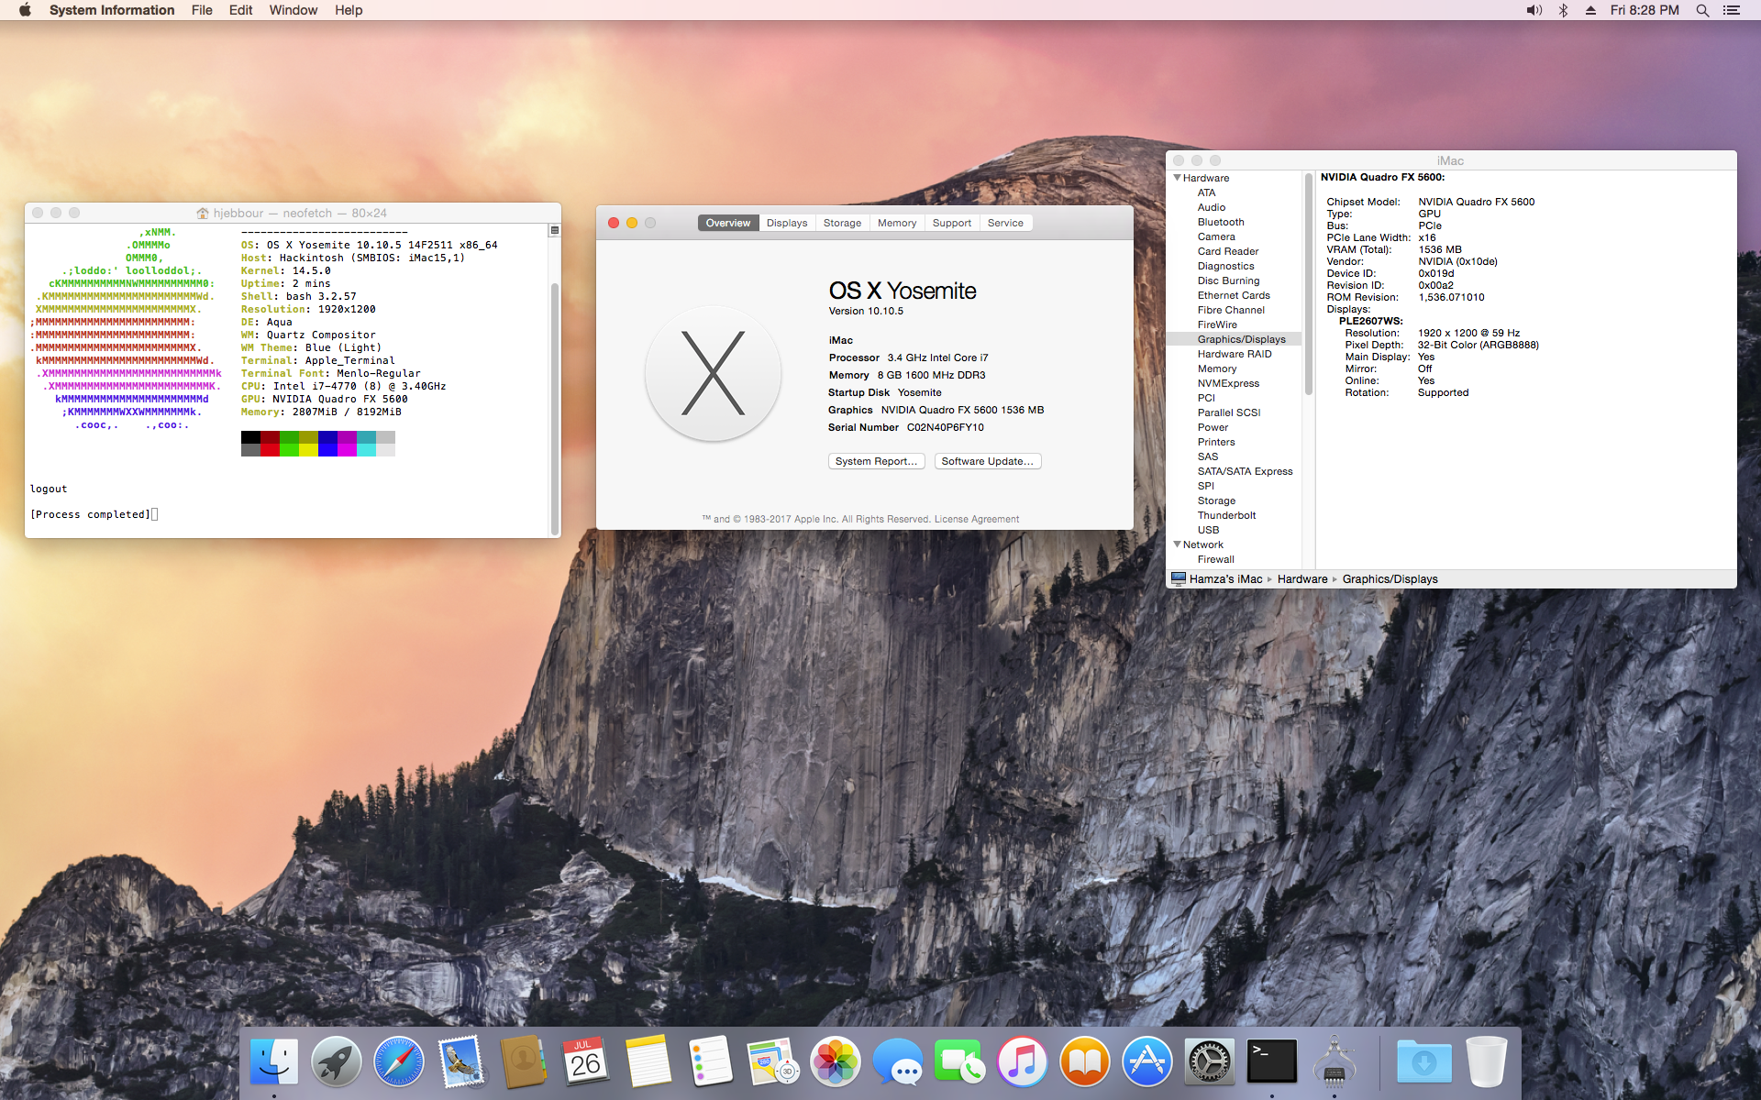Open Safari compass icon in Dock
The width and height of the screenshot is (1761, 1100).
[x=399, y=1062]
